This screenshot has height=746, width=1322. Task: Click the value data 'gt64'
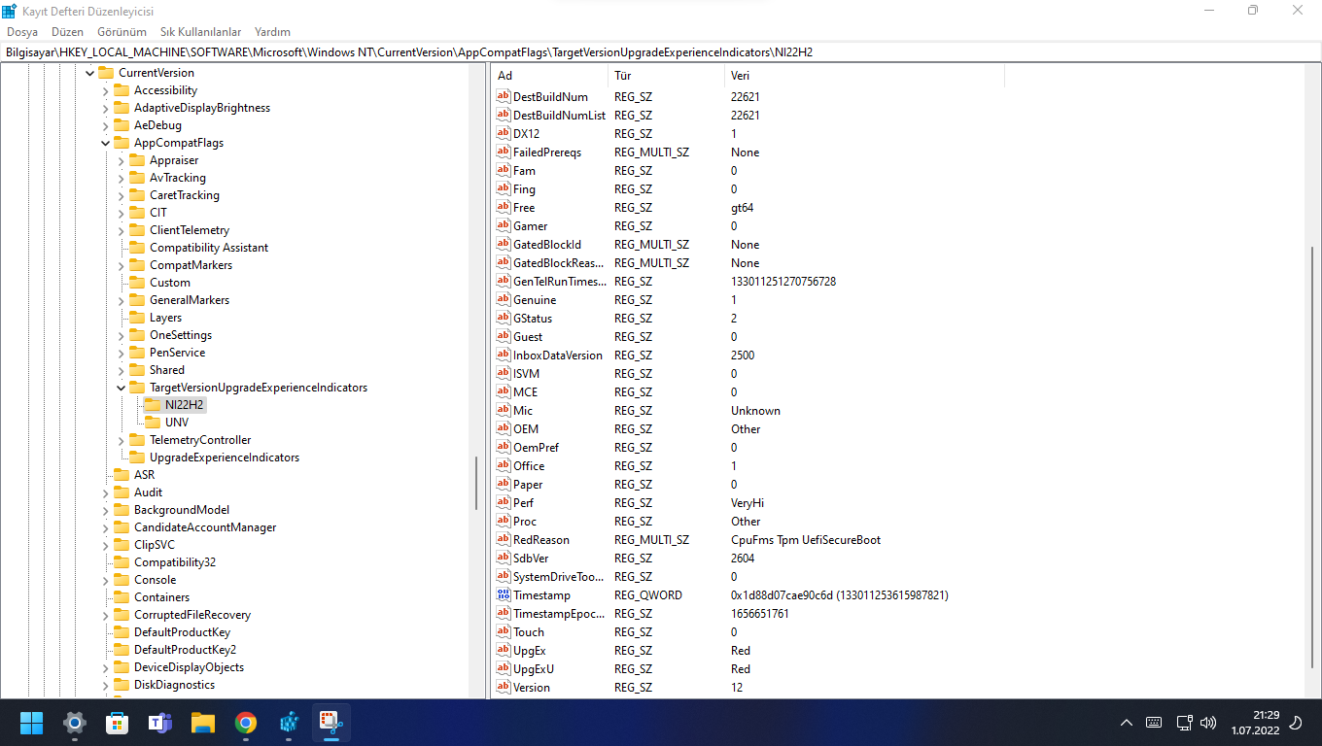(742, 208)
